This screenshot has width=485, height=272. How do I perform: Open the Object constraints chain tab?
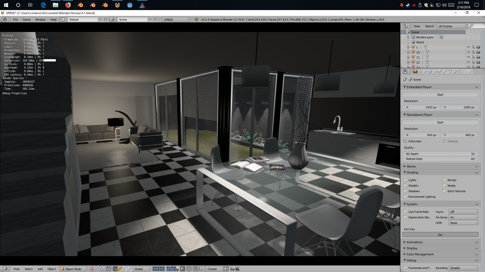point(440,72)
